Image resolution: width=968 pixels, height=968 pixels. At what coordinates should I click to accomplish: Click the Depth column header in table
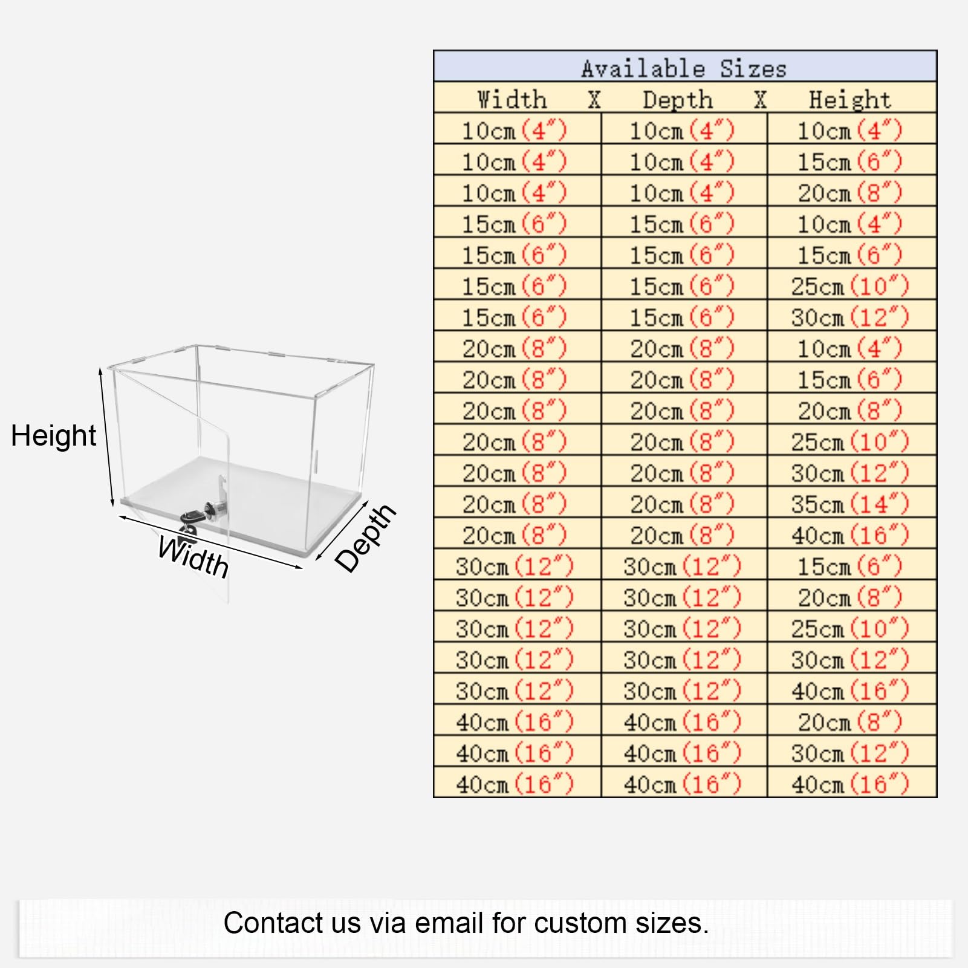[677, 99]
